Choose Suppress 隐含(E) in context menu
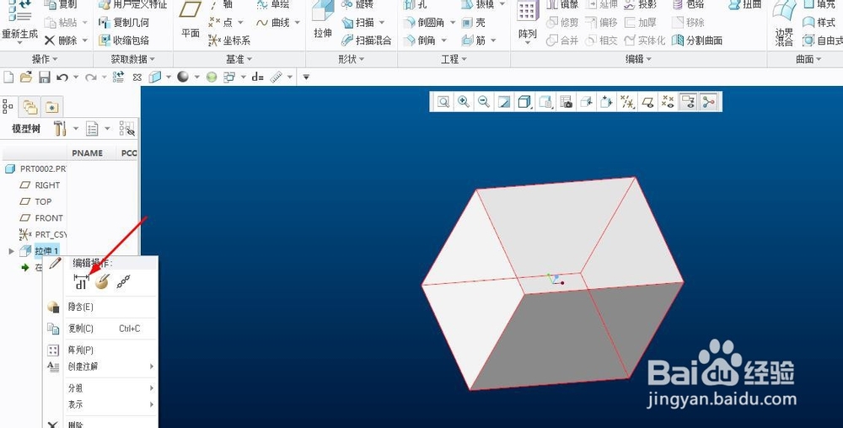The width and height of the screenshot is (843, 428). click(x=101, y=307)
